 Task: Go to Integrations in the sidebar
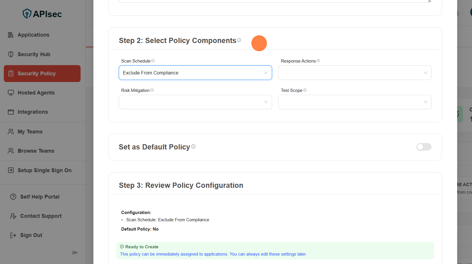(33, 112)
